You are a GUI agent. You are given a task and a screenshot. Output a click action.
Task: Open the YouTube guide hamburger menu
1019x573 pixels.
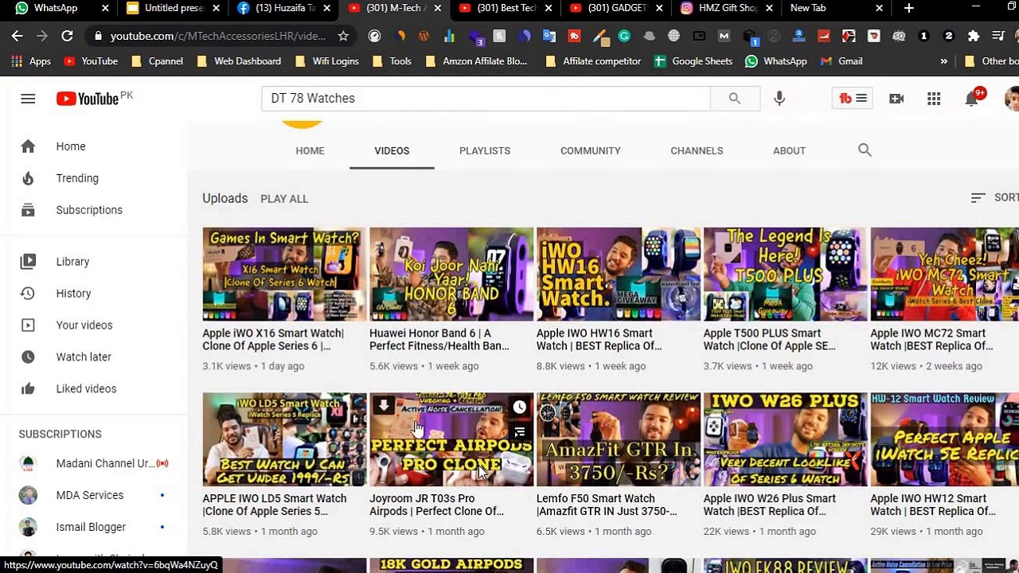tap(28, 99)
